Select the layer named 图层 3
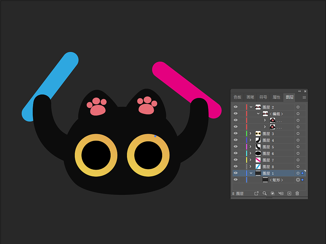The width and height of the screenshot is (326, 244). pyautogui.click(x=268, y=134)
